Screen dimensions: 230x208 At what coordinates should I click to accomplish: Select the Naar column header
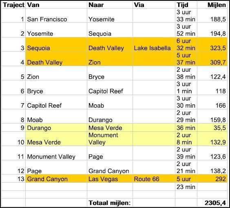110,5
